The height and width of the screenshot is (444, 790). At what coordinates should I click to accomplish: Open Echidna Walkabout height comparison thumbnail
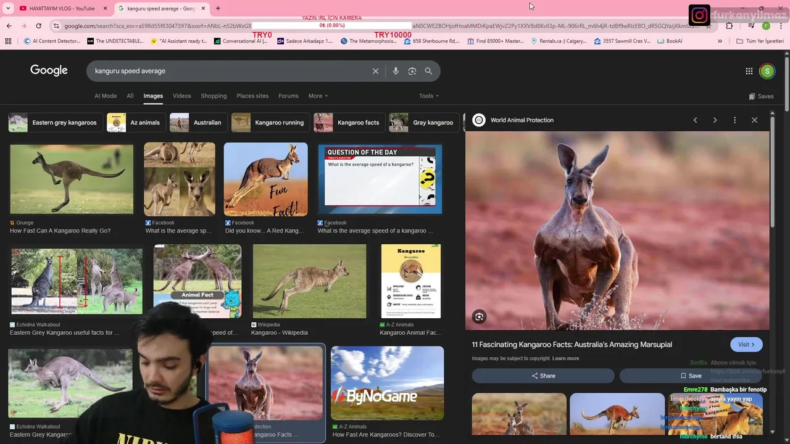[77, 281]
